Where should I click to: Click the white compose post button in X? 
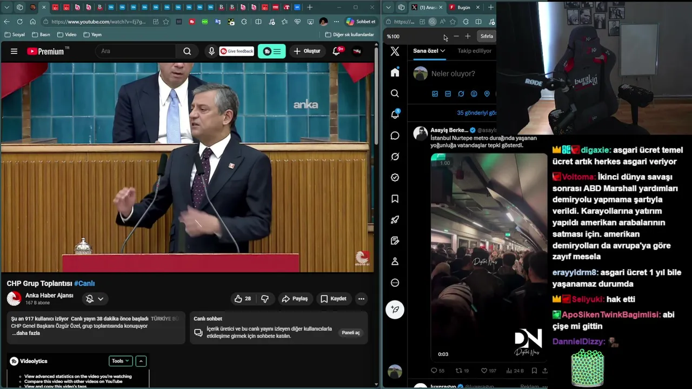[x=395, y=310]
